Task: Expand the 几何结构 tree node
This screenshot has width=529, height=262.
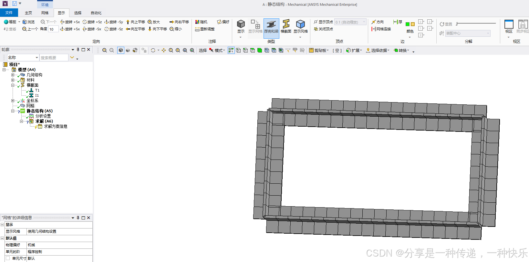Action: point(13,75)
